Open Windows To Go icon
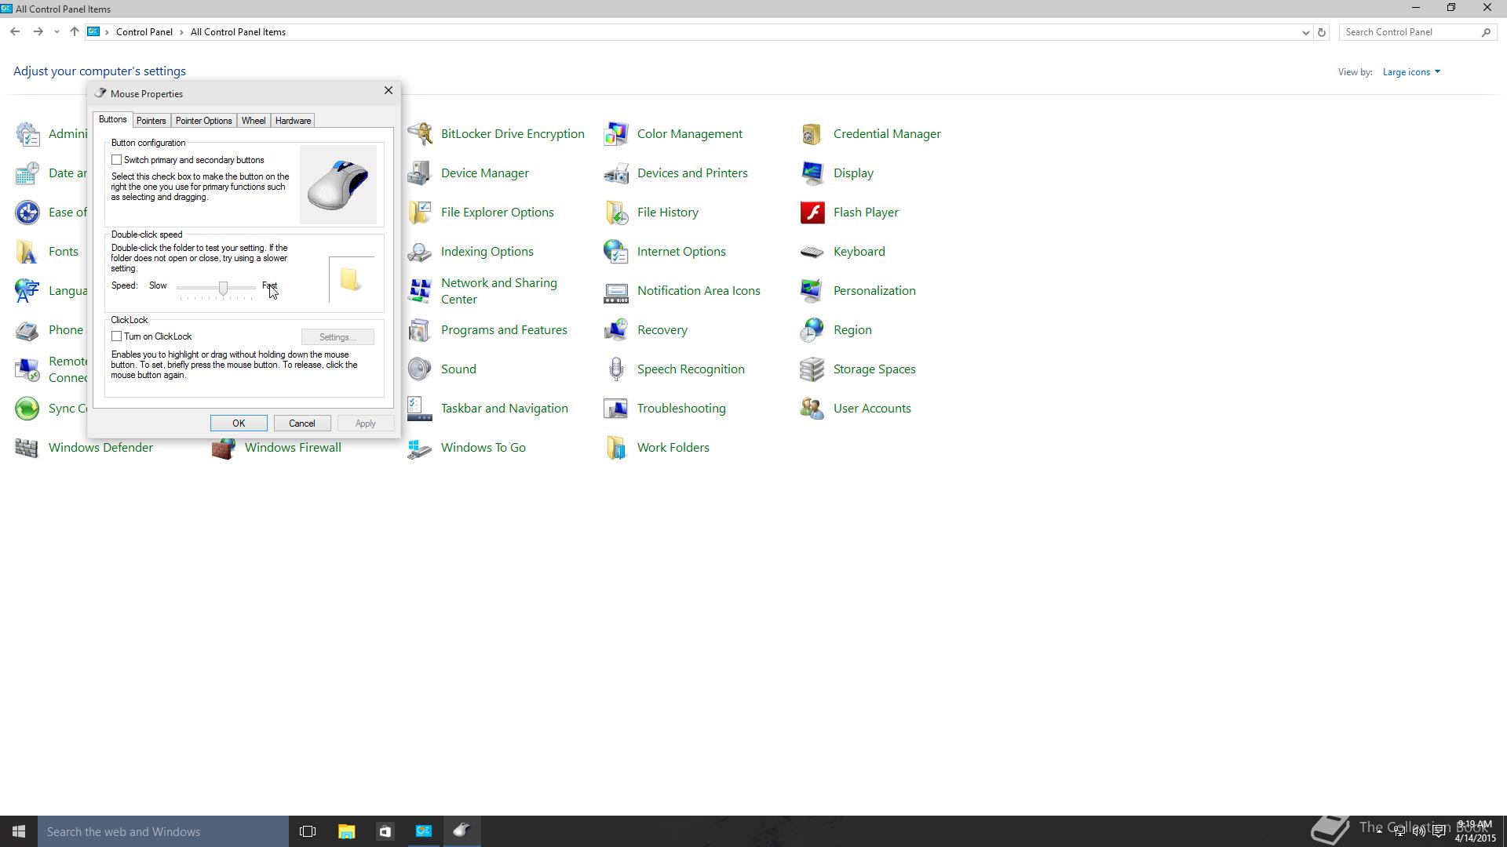 click(420, 448)
